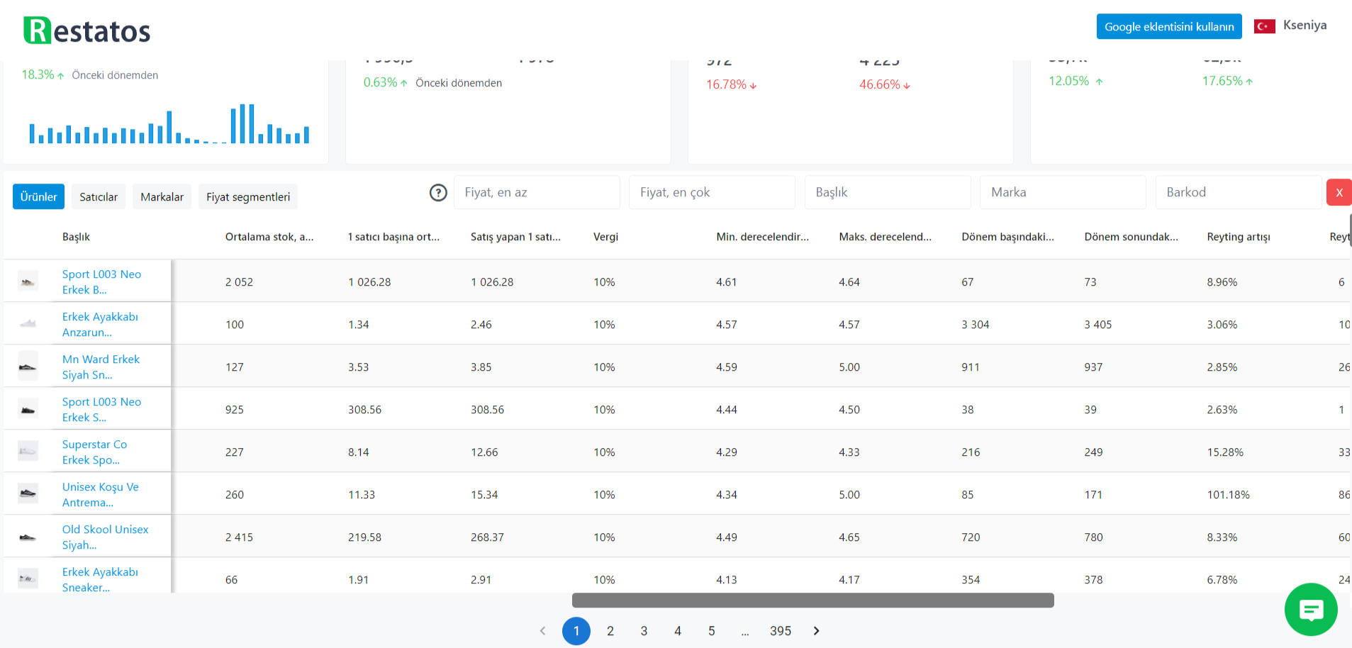Jump to last page 395
1352x648 pixels.
pos(781,631)
